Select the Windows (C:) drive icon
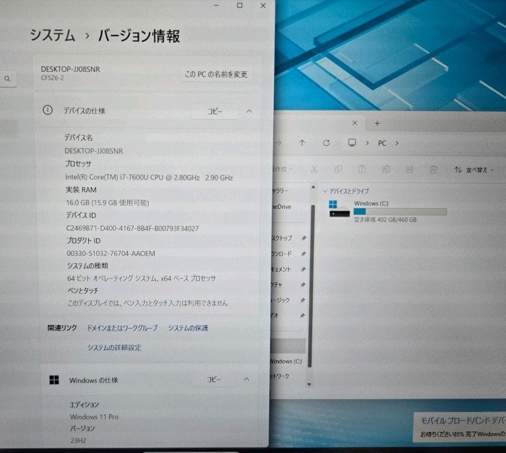The height and width of the screenshot is (453, 506). pyautogui.click(x=339, y=209)
